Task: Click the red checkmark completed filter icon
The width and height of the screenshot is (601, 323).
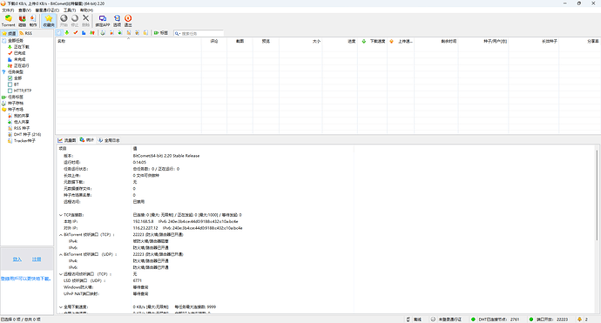Action: point(76,33)
